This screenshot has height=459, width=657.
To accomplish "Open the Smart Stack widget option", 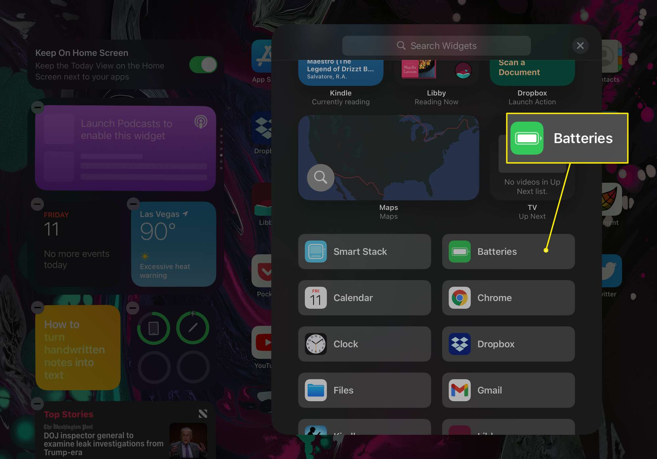I will point(364,252).
